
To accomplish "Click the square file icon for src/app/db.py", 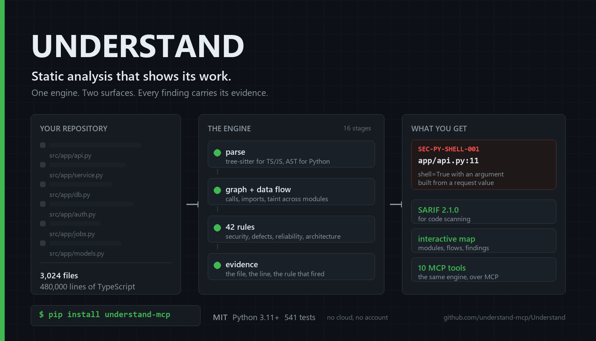I will coord(43,185).
